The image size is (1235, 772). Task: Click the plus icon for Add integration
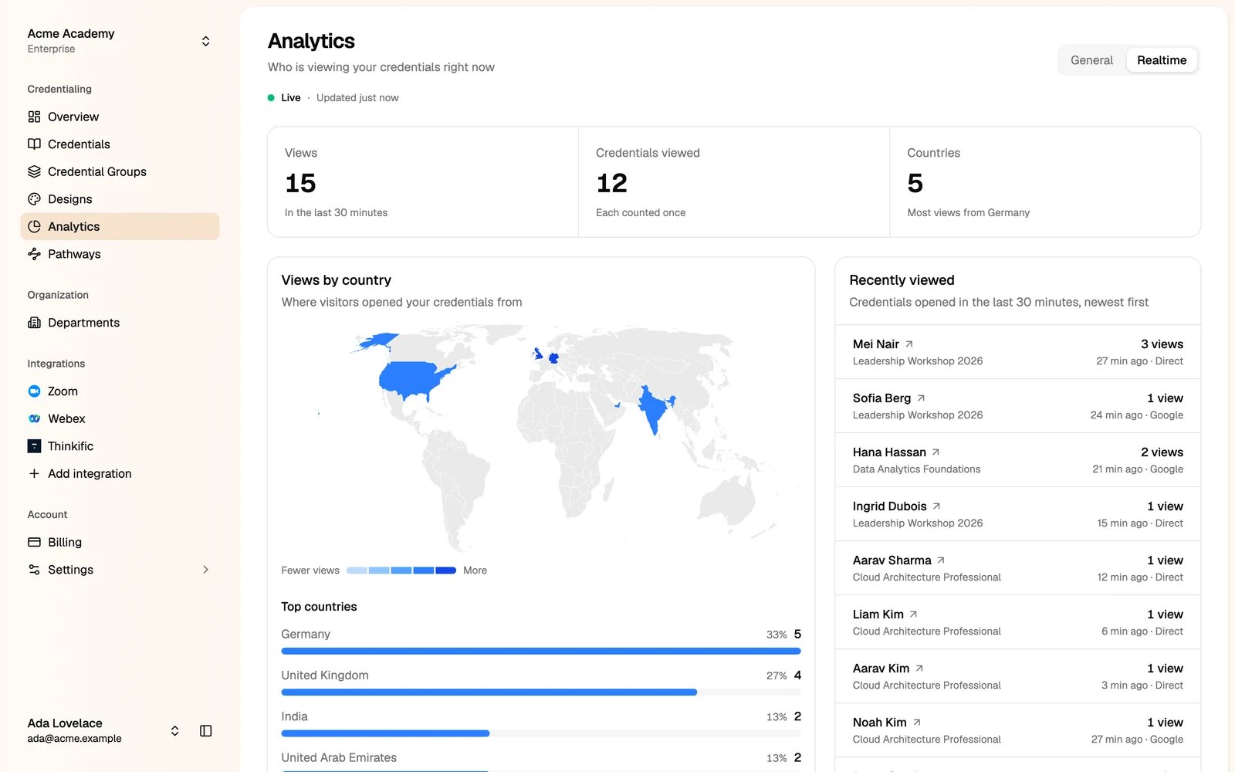34,473
